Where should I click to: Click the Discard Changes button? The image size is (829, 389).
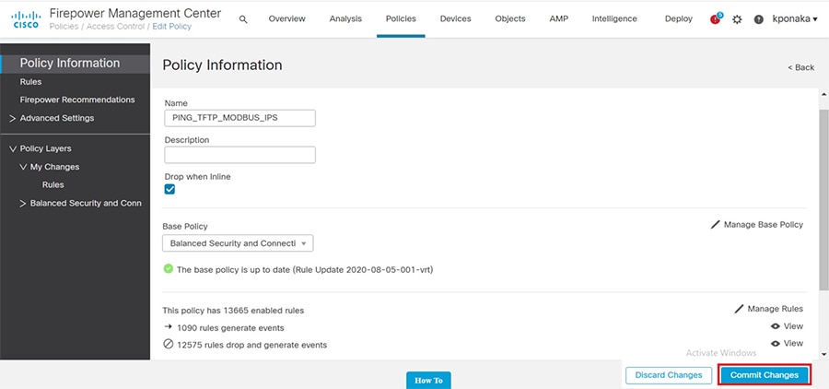(x=669, y=374)
